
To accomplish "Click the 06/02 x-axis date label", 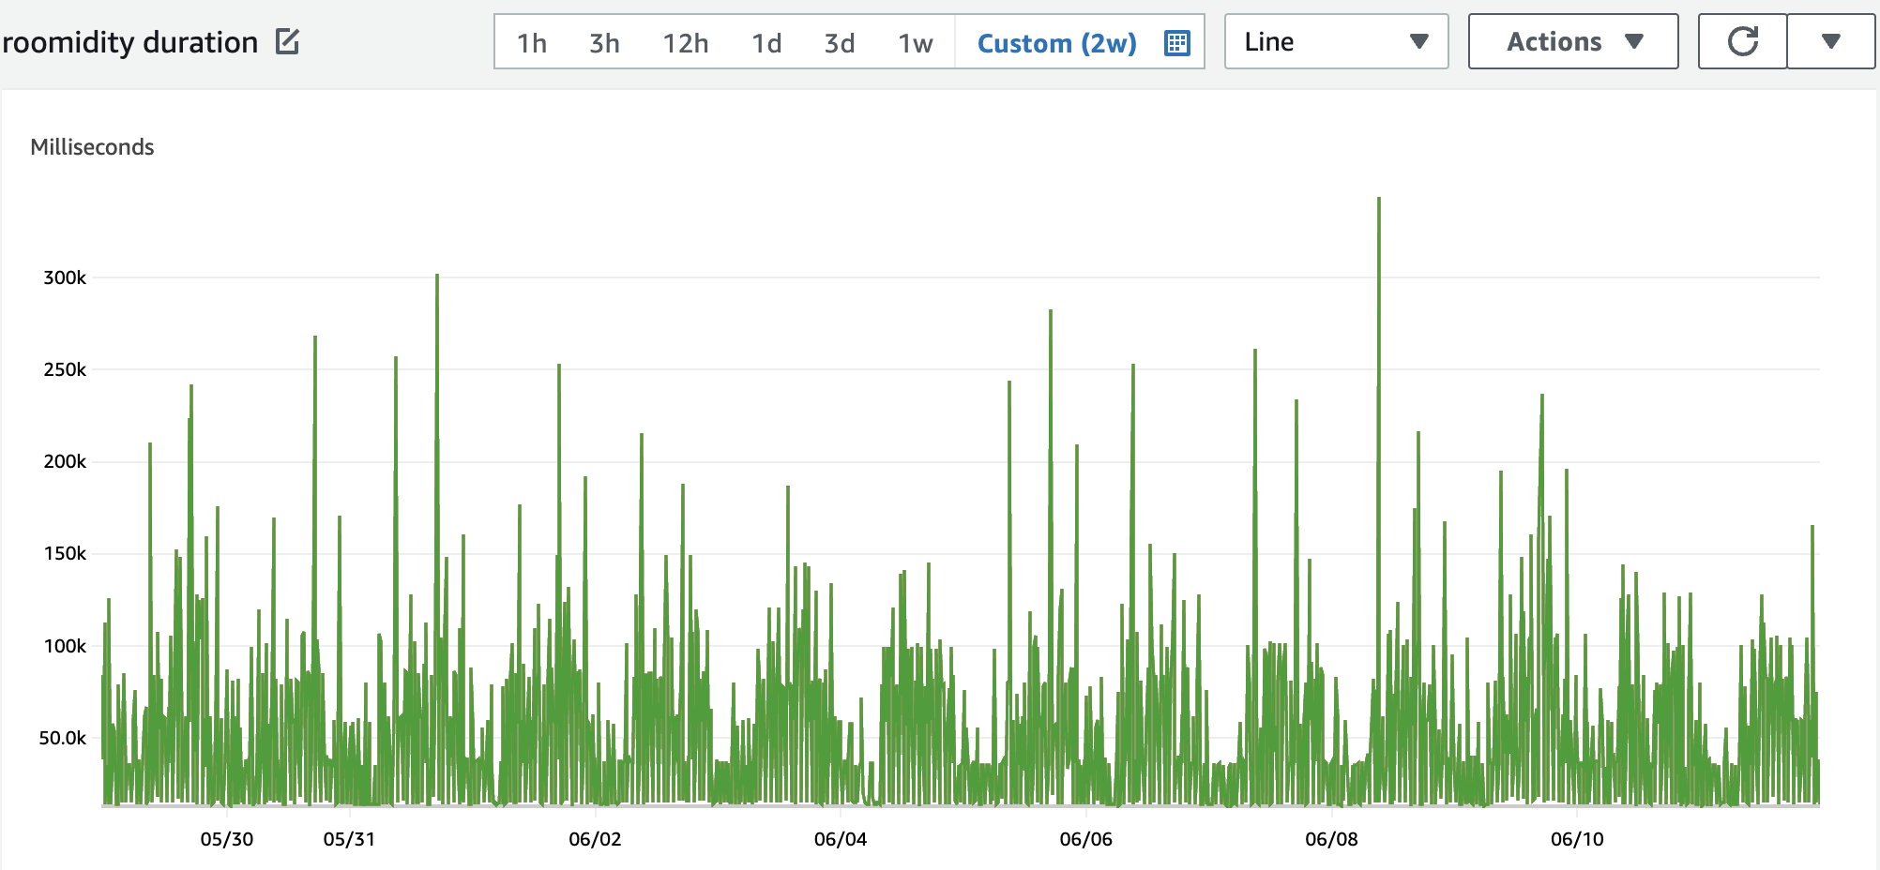I will click(595, 839).
